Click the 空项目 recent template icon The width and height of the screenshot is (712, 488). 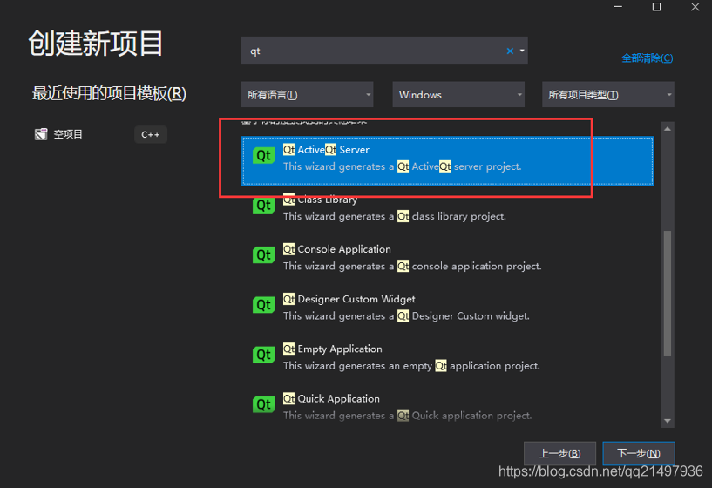pos(41,134)
